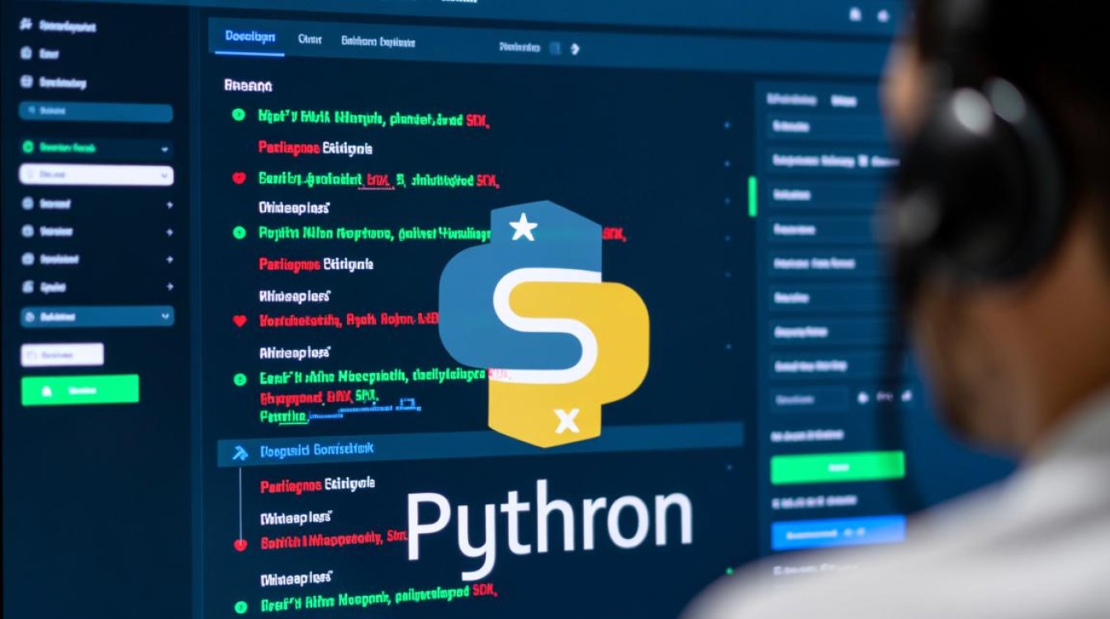Click the green button in the right panel
The height and width of the screenshot is (619, 1110).
point(837,467)
